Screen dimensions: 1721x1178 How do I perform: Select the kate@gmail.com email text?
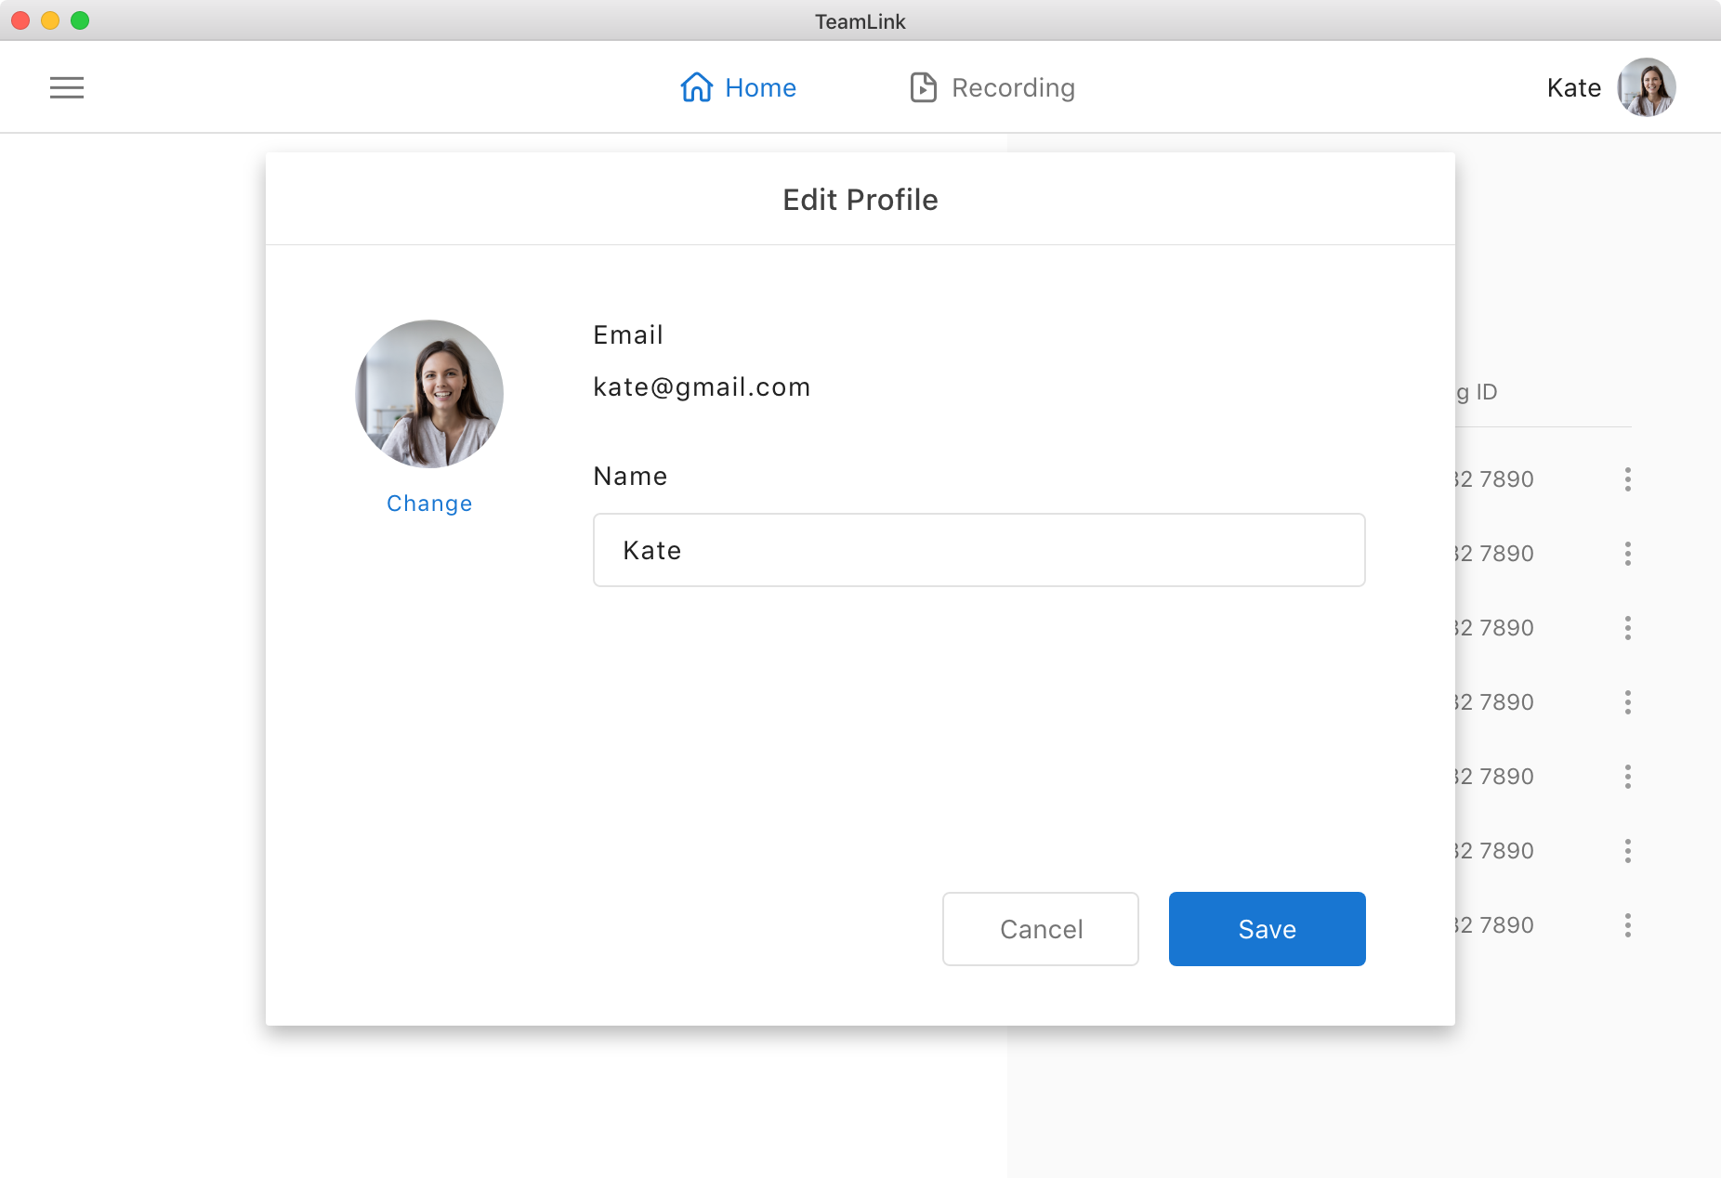tap(702, 387)
